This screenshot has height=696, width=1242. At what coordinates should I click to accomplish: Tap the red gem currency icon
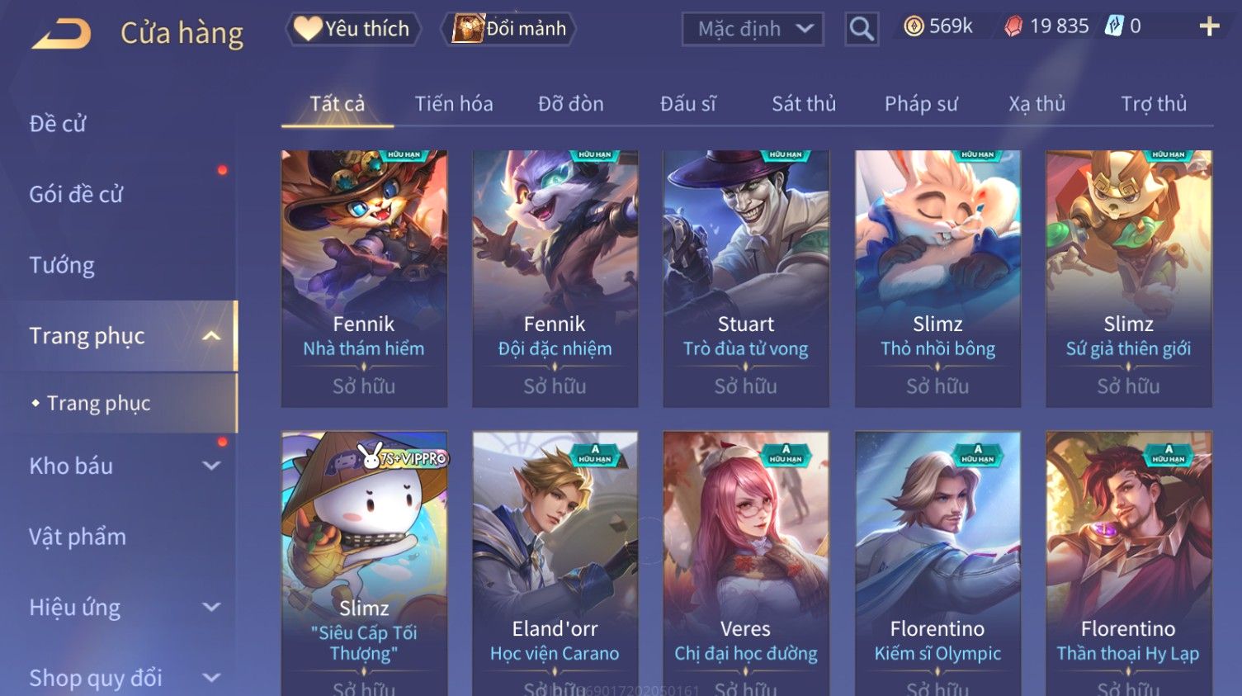(1013, 27)
